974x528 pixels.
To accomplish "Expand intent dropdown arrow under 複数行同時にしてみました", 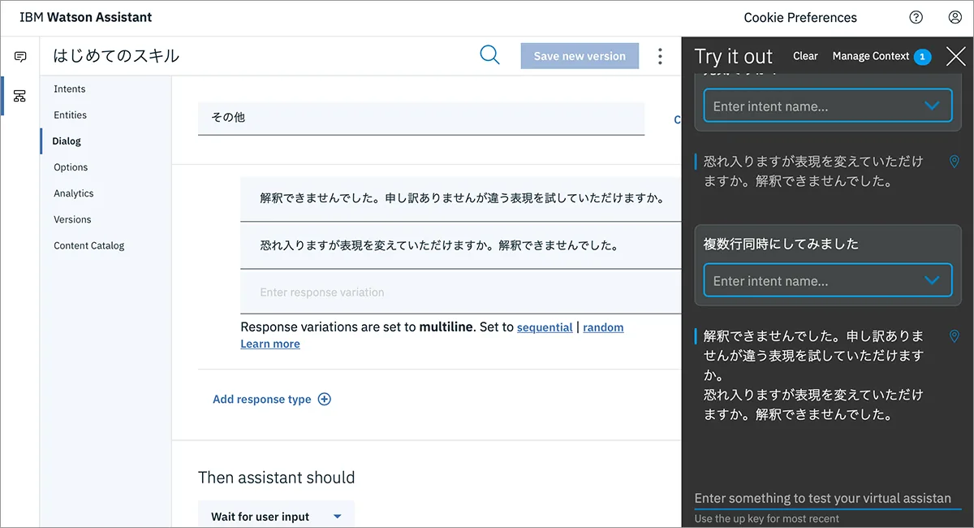I will (932, 280).
